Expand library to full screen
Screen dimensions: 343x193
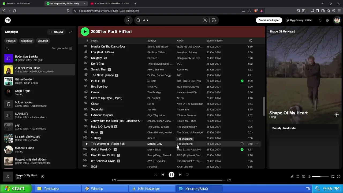click(x=70, y=32)
